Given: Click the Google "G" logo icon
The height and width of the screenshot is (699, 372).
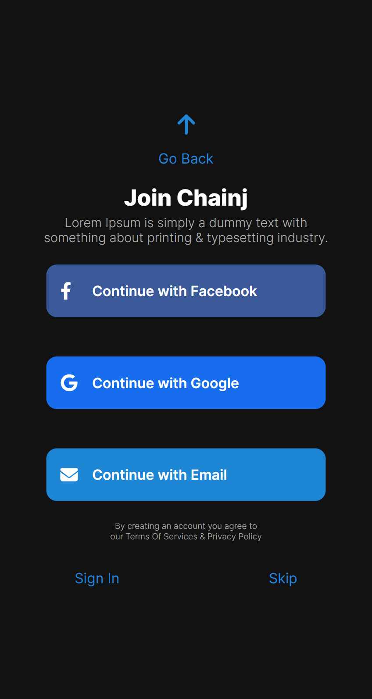Looking at the screenshot, I should pos(69,383).
